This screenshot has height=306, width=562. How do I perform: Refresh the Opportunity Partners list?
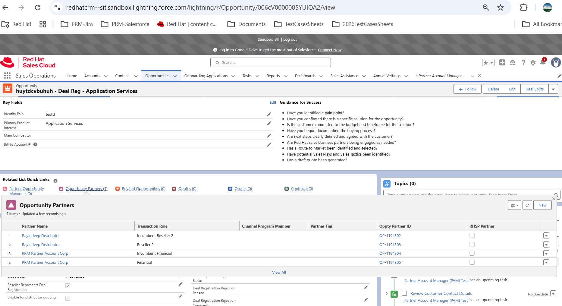tap(527, 205)
